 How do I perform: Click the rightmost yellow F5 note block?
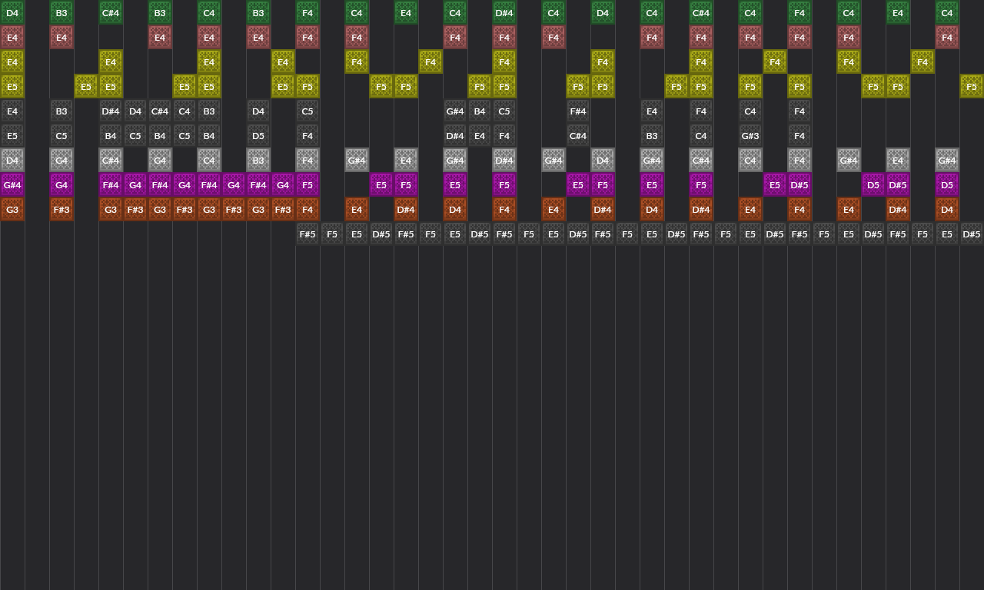[972, 87]
